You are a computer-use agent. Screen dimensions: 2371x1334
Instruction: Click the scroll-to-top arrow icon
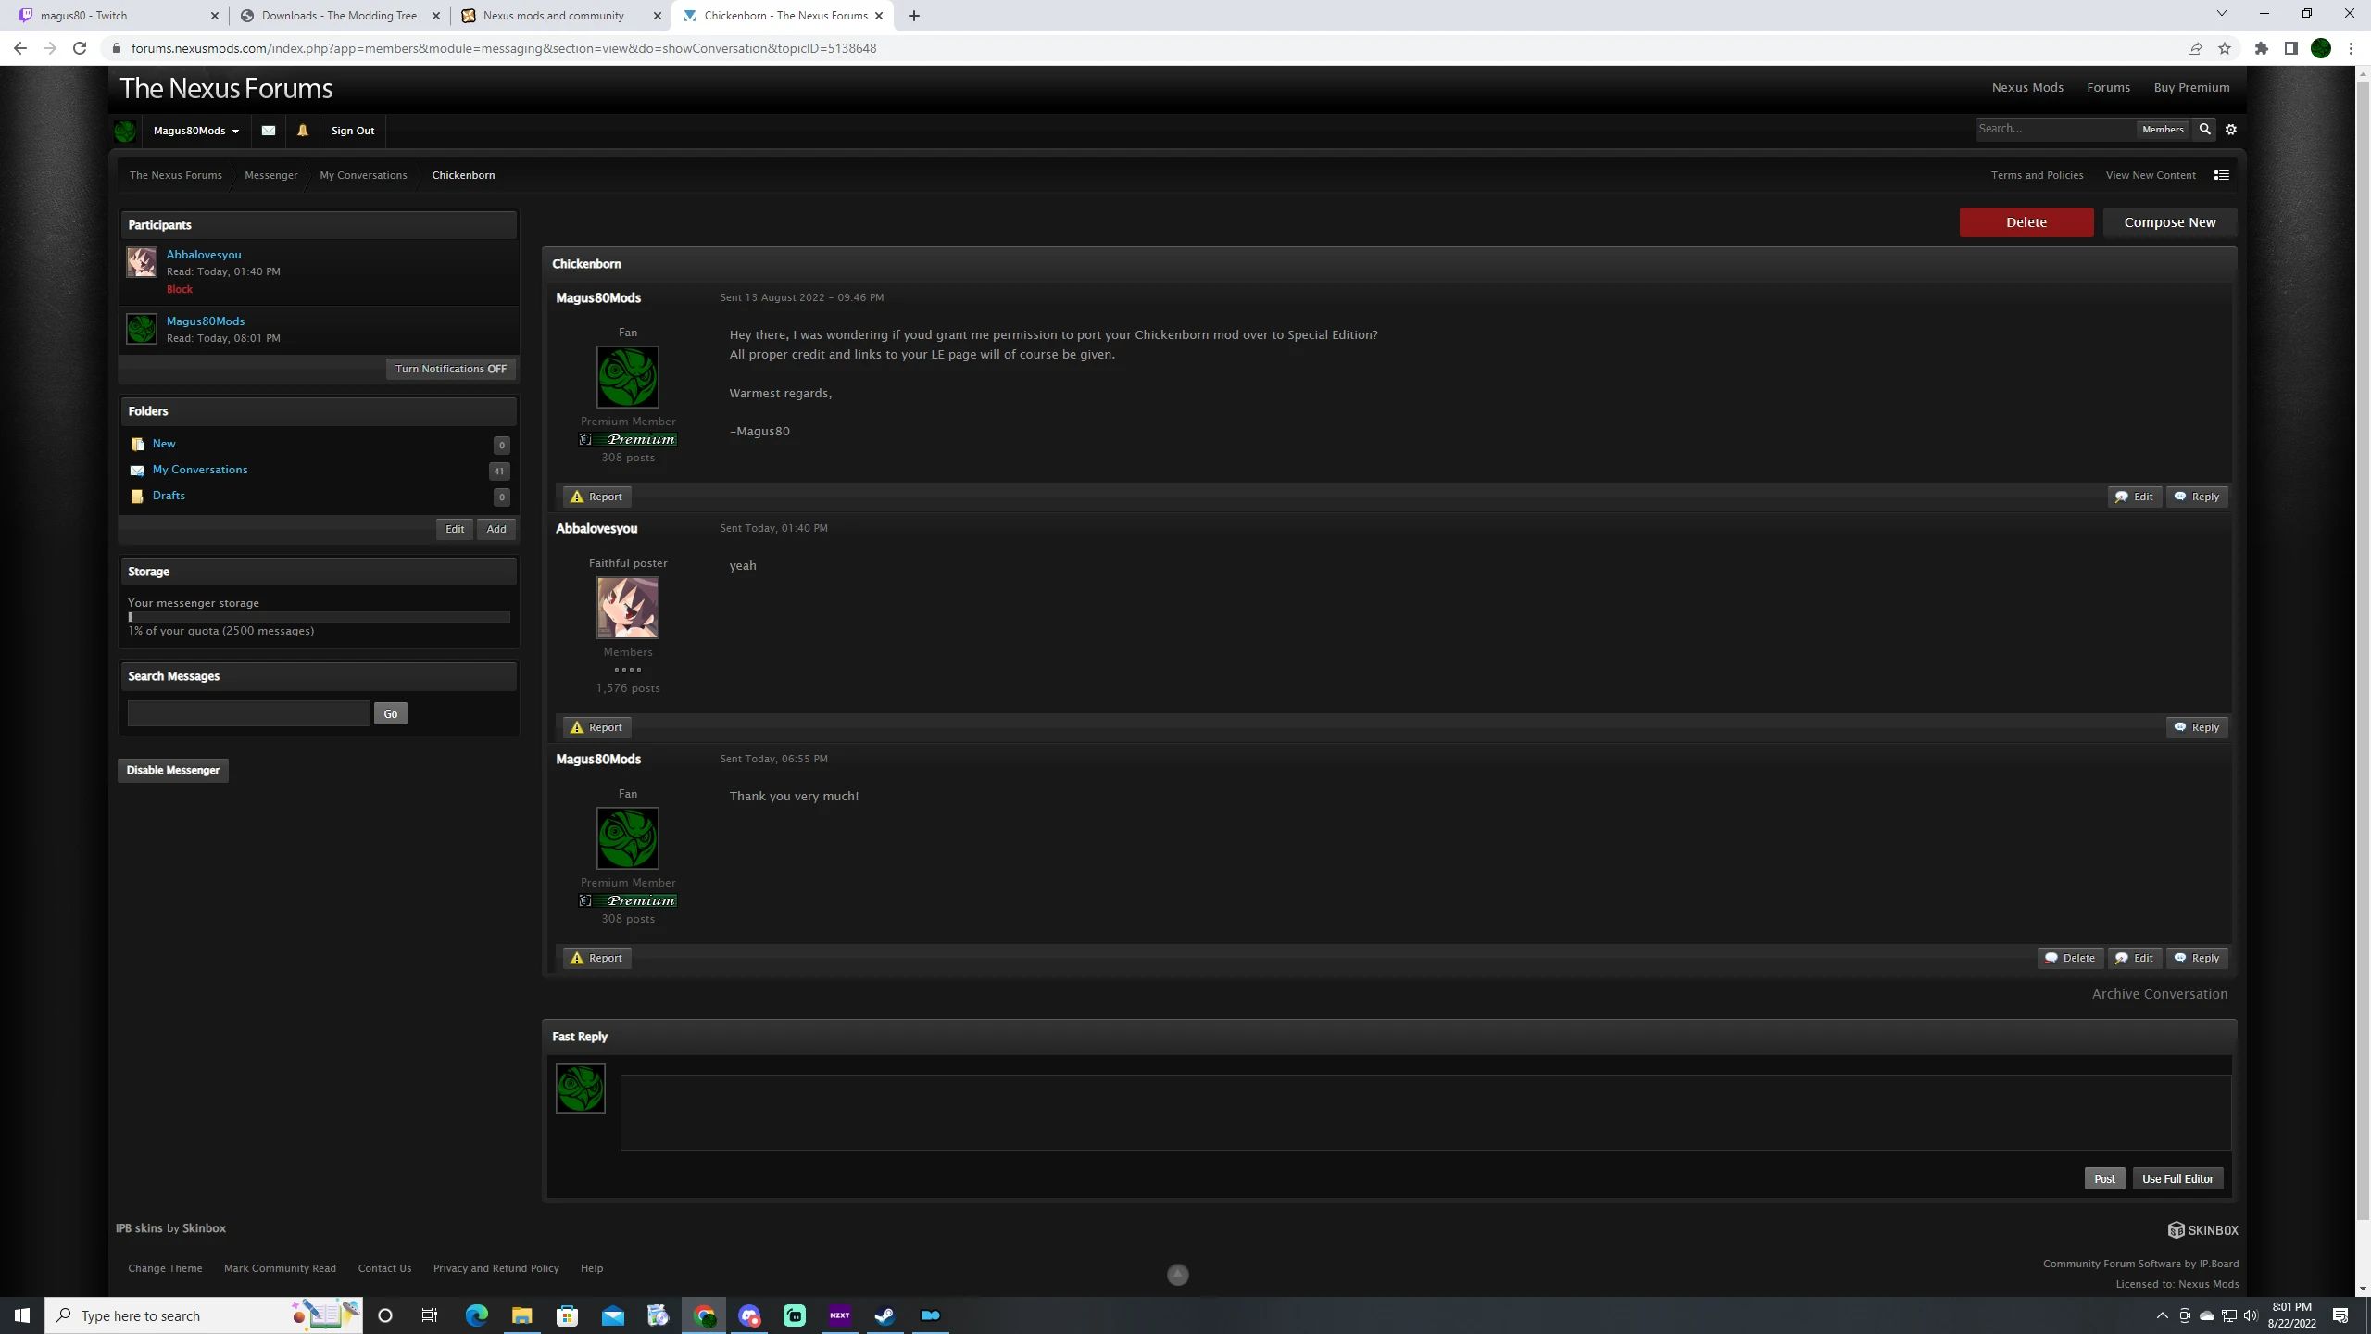(x=1177, y=1275)
